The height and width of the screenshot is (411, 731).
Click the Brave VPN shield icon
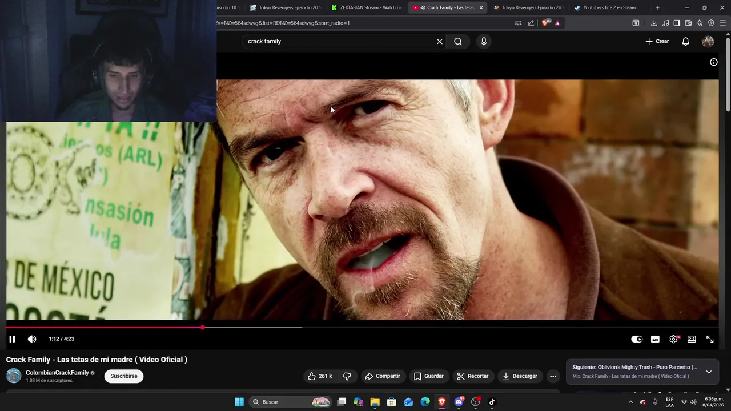pos(711,23)
